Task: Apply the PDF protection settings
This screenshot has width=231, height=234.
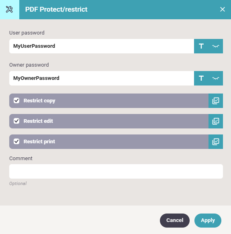Action: tap(208, 220)
